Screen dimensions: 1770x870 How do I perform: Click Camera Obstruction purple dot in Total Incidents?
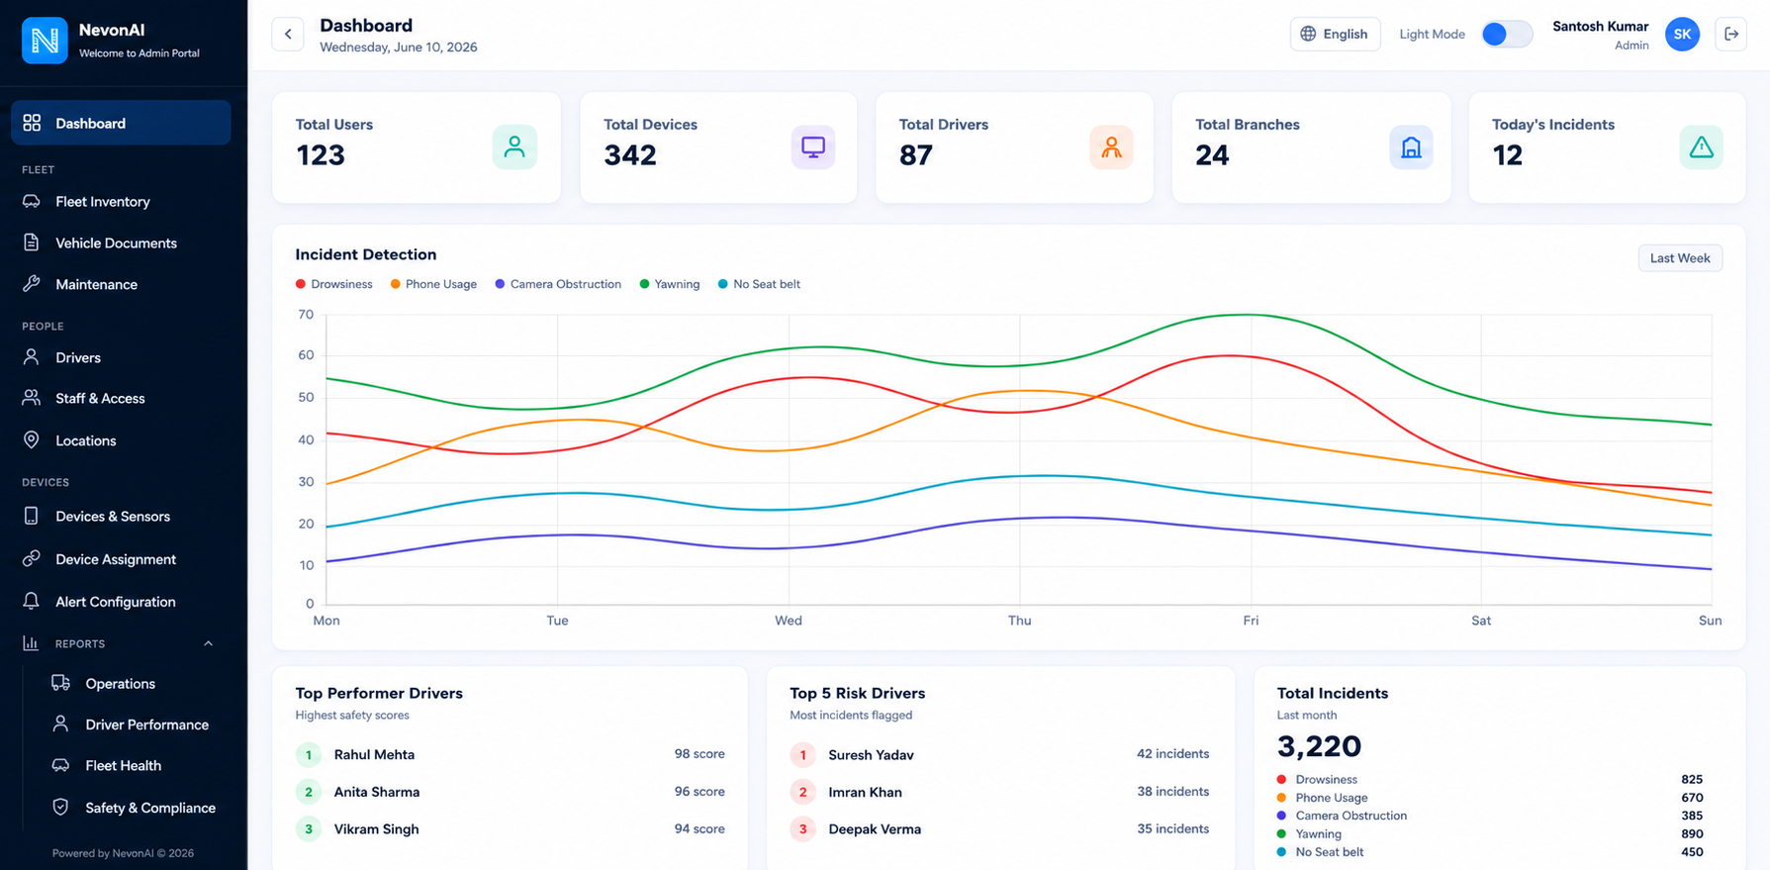coord(1281,816)
